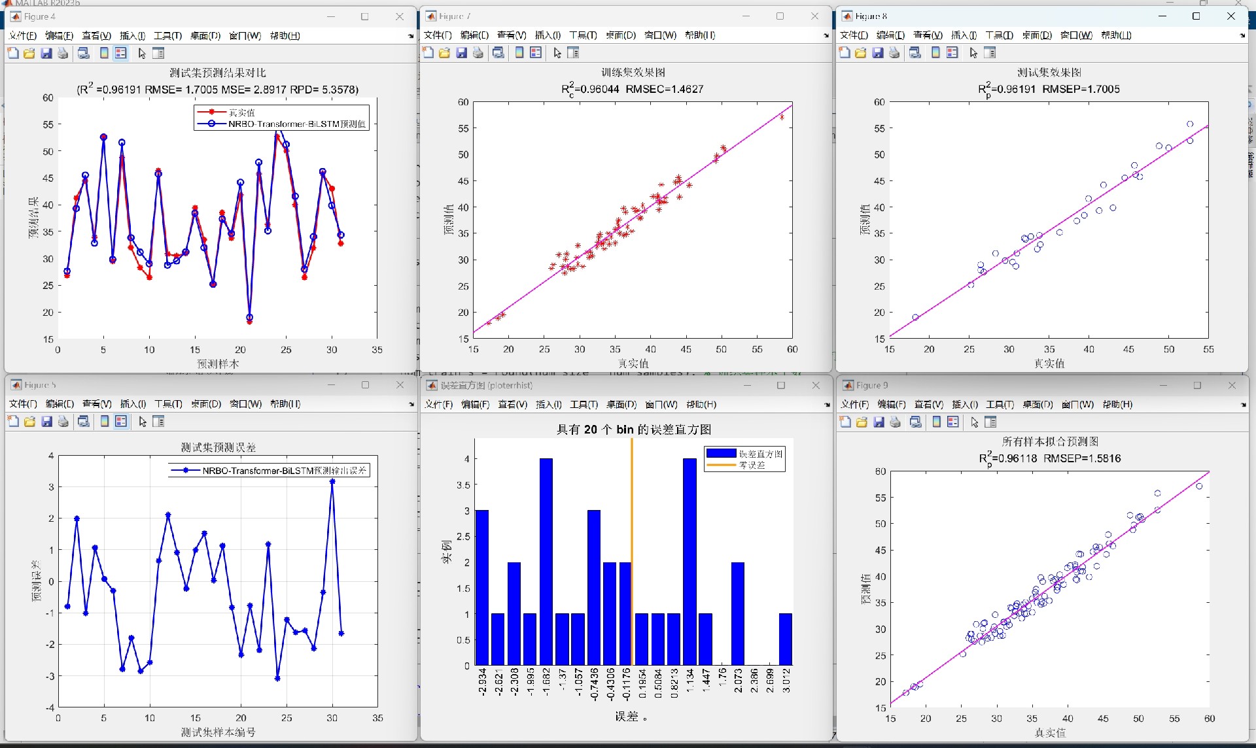Select the NRBO-Transformer-BiLSTM legend in Figure 5

tap(270, 471)
